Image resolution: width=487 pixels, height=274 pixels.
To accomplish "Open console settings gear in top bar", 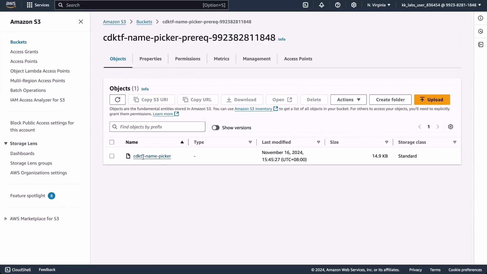I will click(354, 5).
